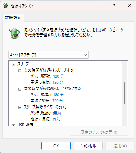Click the 適用(A) button

point(120,146)
